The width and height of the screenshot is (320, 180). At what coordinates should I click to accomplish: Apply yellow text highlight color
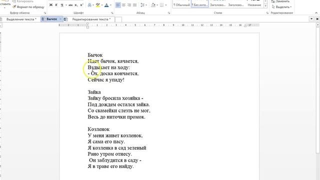(x=98, y=5)
